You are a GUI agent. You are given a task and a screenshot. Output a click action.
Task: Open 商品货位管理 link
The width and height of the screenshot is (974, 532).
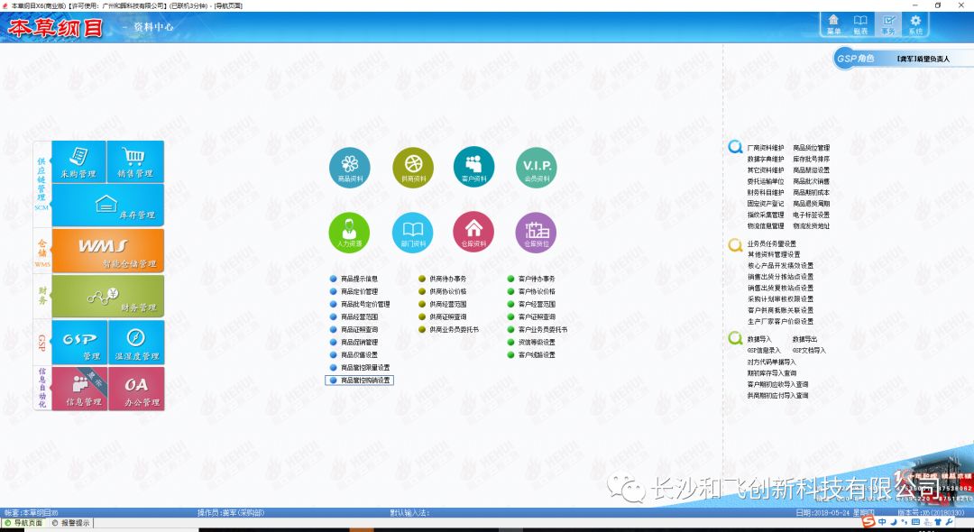pos(812,148)
